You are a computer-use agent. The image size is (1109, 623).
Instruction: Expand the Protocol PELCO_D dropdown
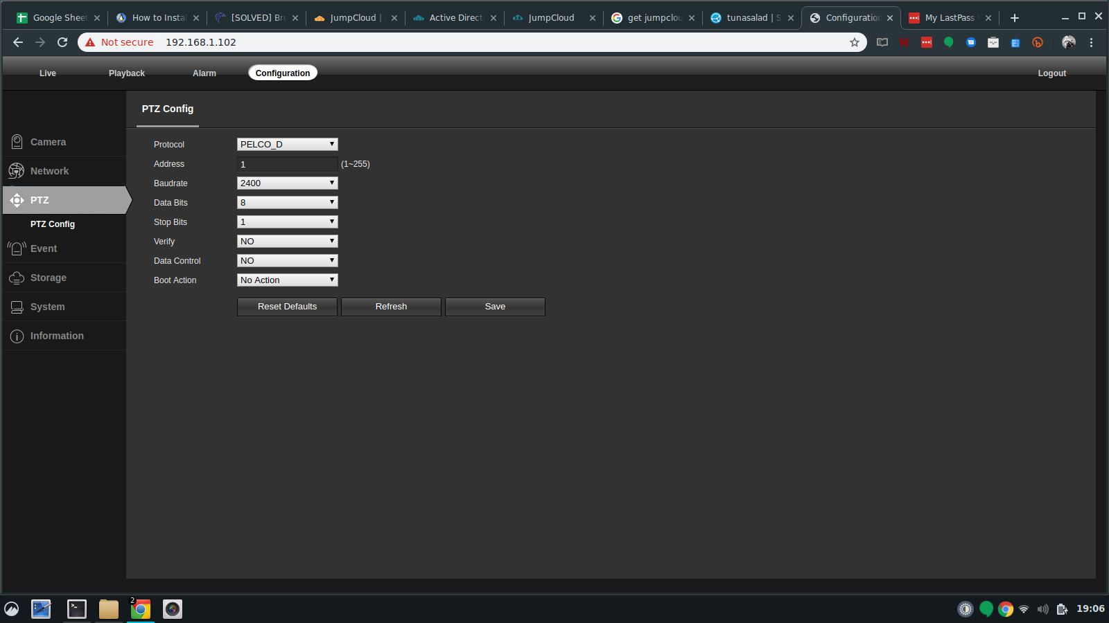coord(287,144)
